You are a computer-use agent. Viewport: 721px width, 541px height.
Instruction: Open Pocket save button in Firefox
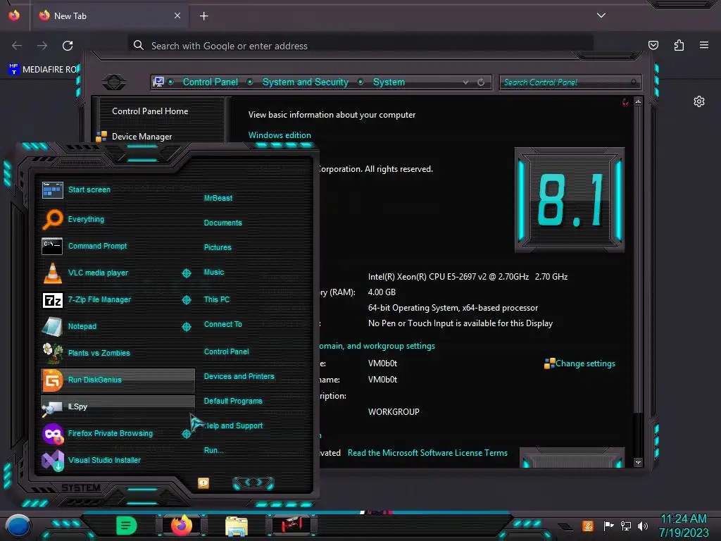653,45
